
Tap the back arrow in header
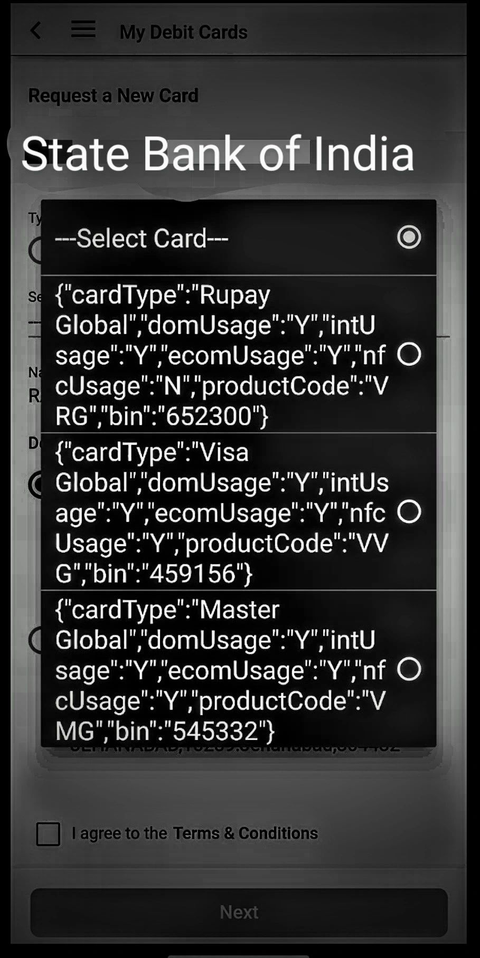(36, 31)
